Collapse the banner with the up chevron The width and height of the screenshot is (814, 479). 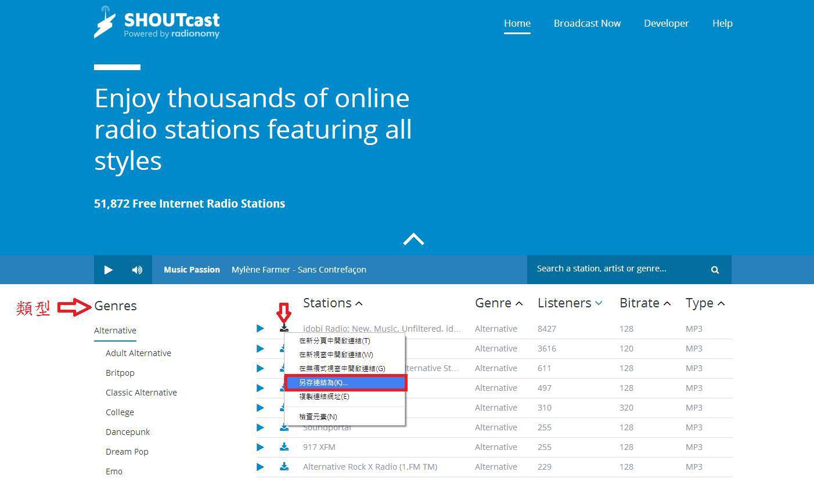click(x=413, y=239)
